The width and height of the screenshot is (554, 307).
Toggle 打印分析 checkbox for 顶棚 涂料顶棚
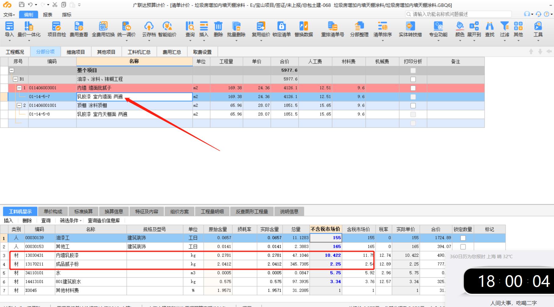(413, 106)
